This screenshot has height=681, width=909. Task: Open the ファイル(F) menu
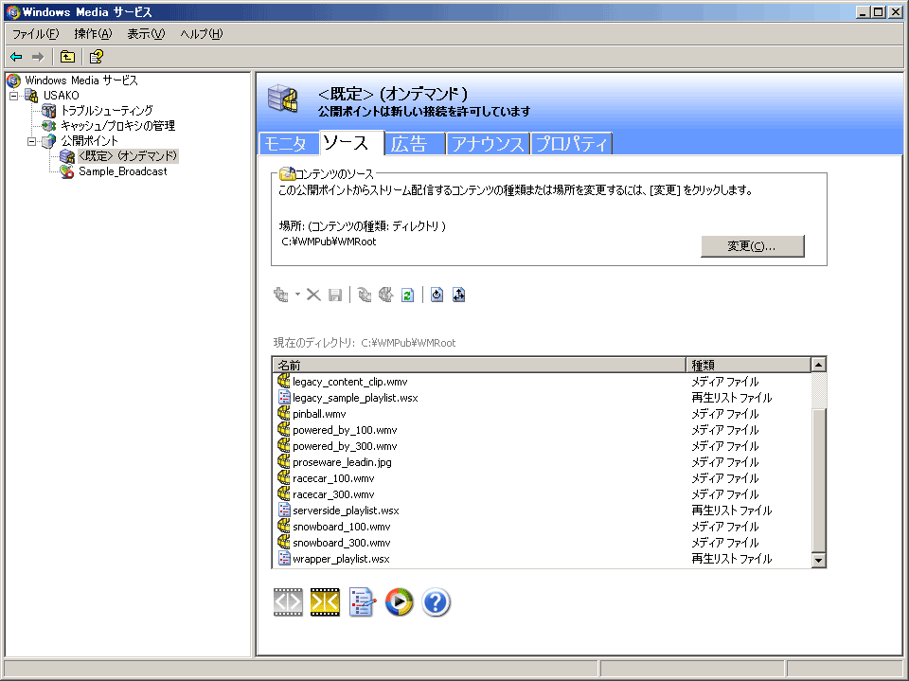coord(35,34)
